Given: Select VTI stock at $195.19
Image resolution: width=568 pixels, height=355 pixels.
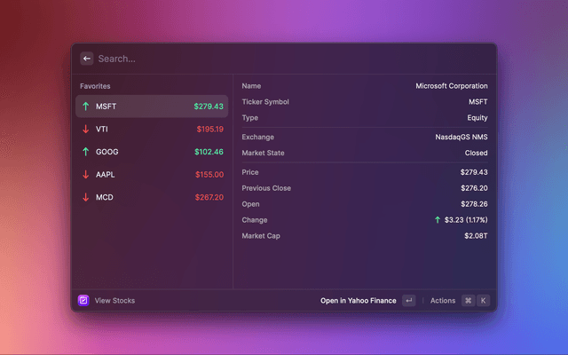Looking at the screenshot, I should point(151,130).
